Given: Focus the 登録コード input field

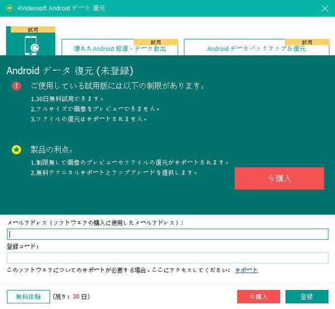Looking at the screenshot, I should click(x=167, y=258).
